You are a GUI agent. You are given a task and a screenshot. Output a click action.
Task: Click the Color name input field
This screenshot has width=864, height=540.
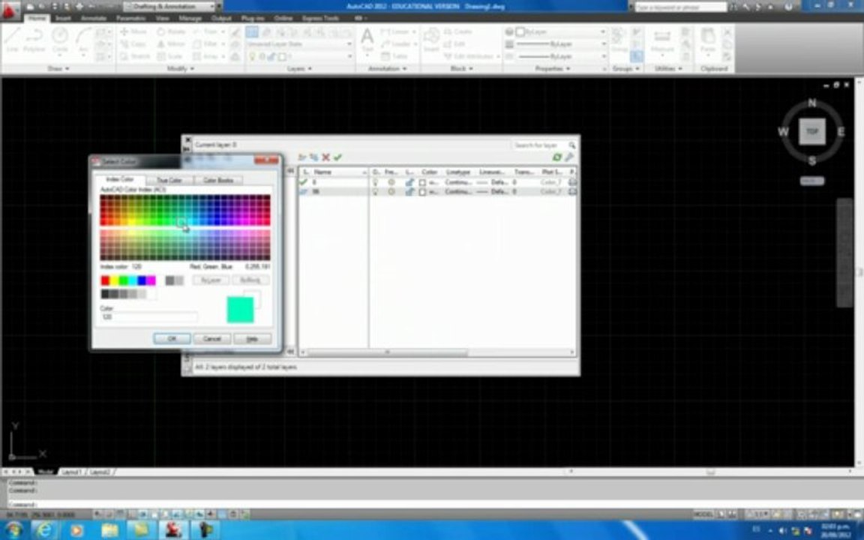click(148, 316)
